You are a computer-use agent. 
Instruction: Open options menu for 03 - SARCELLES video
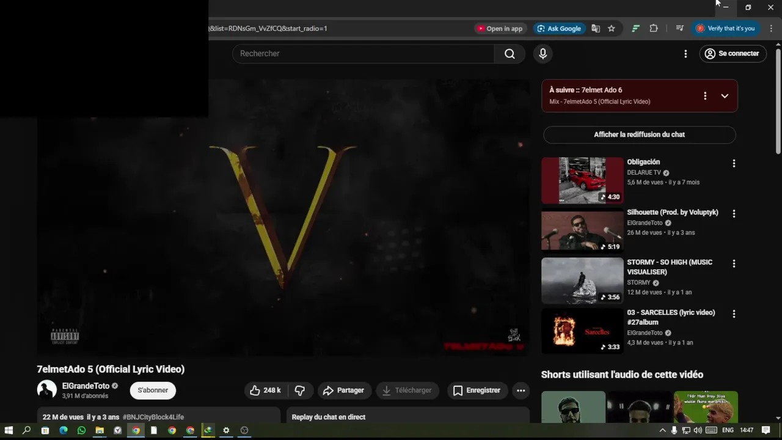(734, 314)
